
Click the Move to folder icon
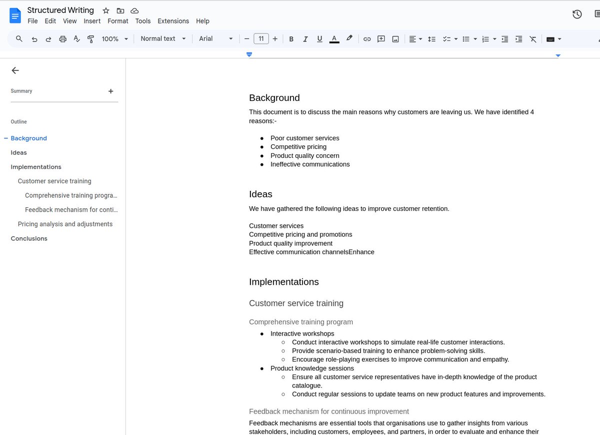(120, 10)
